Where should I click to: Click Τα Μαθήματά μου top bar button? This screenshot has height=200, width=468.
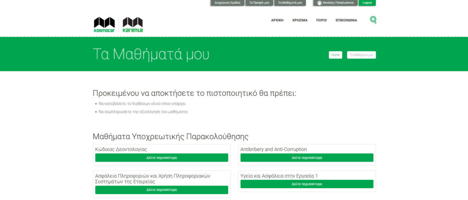(290, 3)
